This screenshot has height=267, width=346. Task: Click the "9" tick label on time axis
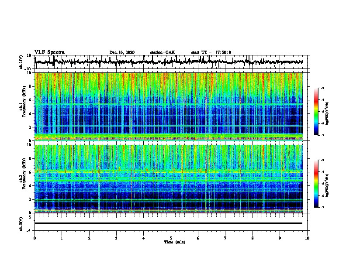[280, 238]
